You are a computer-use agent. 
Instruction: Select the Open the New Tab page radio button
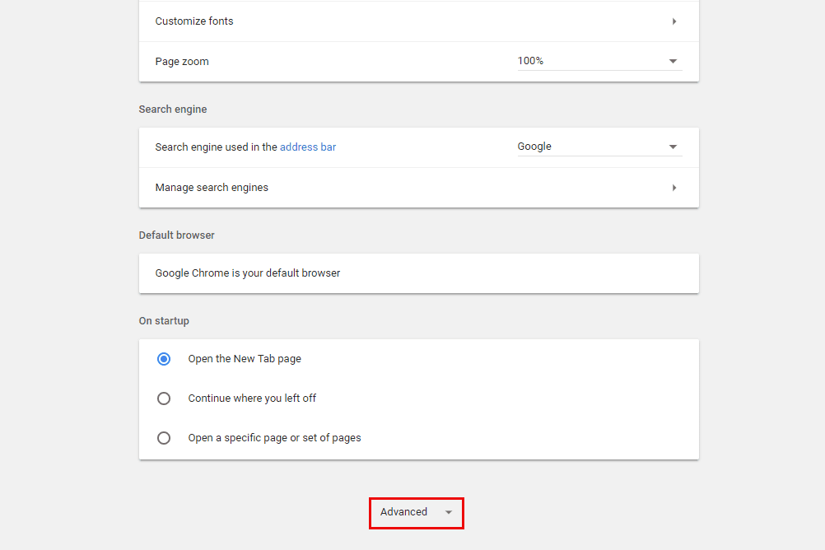164,359
